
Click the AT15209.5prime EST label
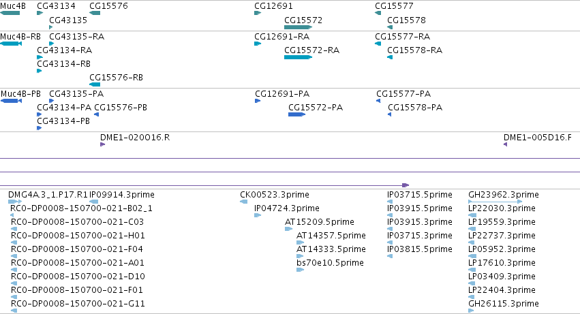pyautogui.click(x=319, y=222)
